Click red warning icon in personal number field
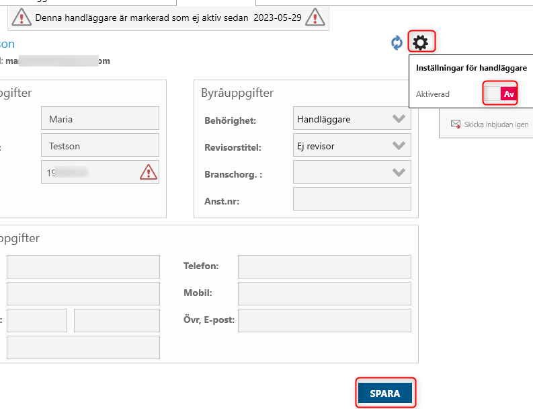The image size is (533, 409). [149, 172]
